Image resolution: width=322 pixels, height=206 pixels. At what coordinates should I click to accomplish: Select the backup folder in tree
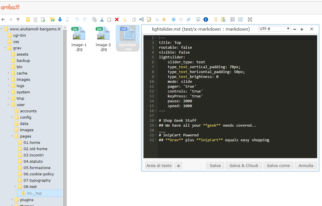click(23, 60)
